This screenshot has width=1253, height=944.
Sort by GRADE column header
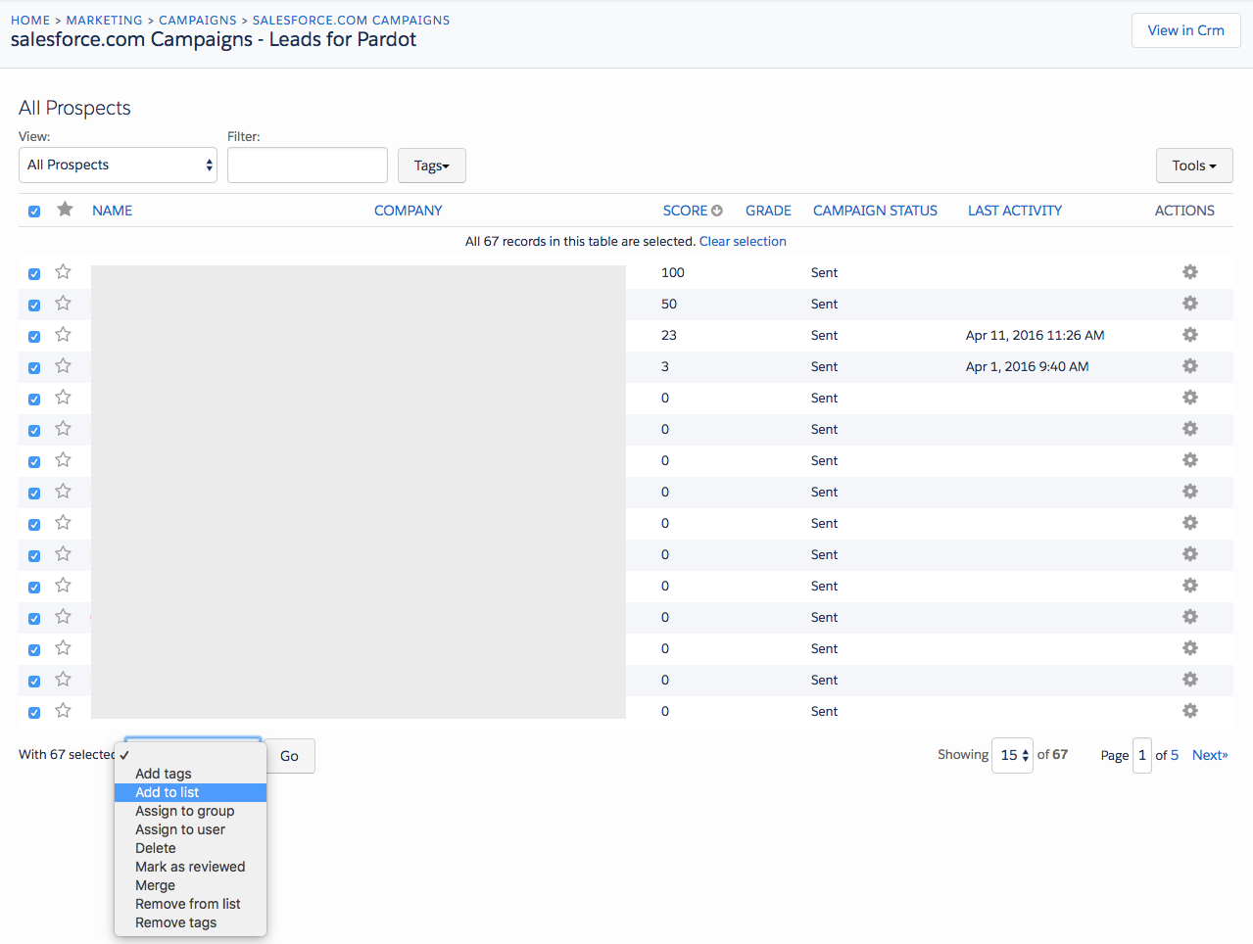tap(768, 211)
